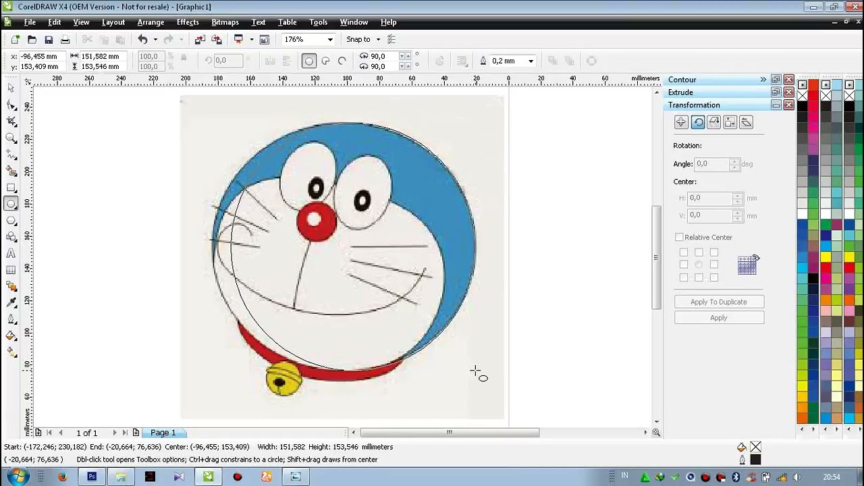The width and height of the screenshot is (864, 486).
Task: Select the Interactive Blend tool
Action: 11,287
